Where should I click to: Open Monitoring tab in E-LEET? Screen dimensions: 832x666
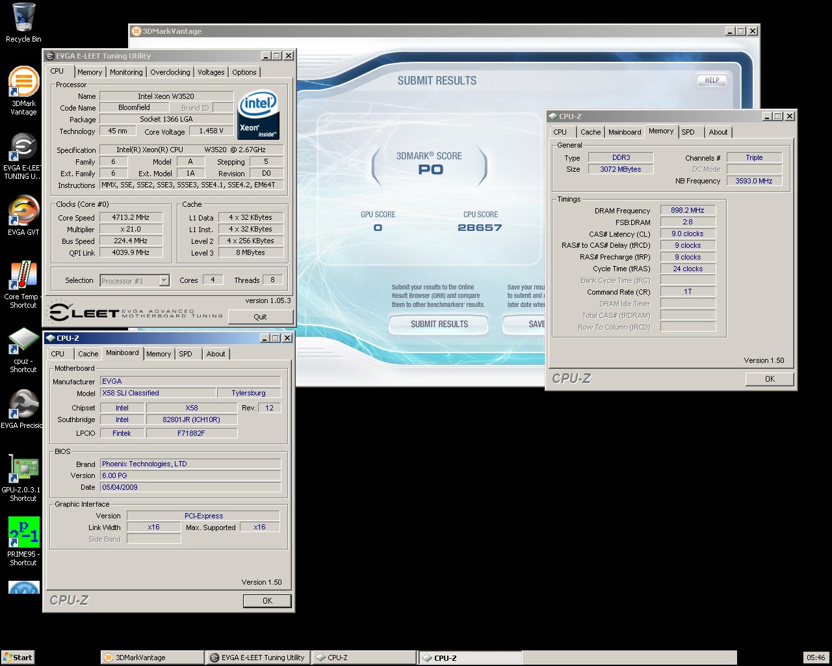click(126, 72)
